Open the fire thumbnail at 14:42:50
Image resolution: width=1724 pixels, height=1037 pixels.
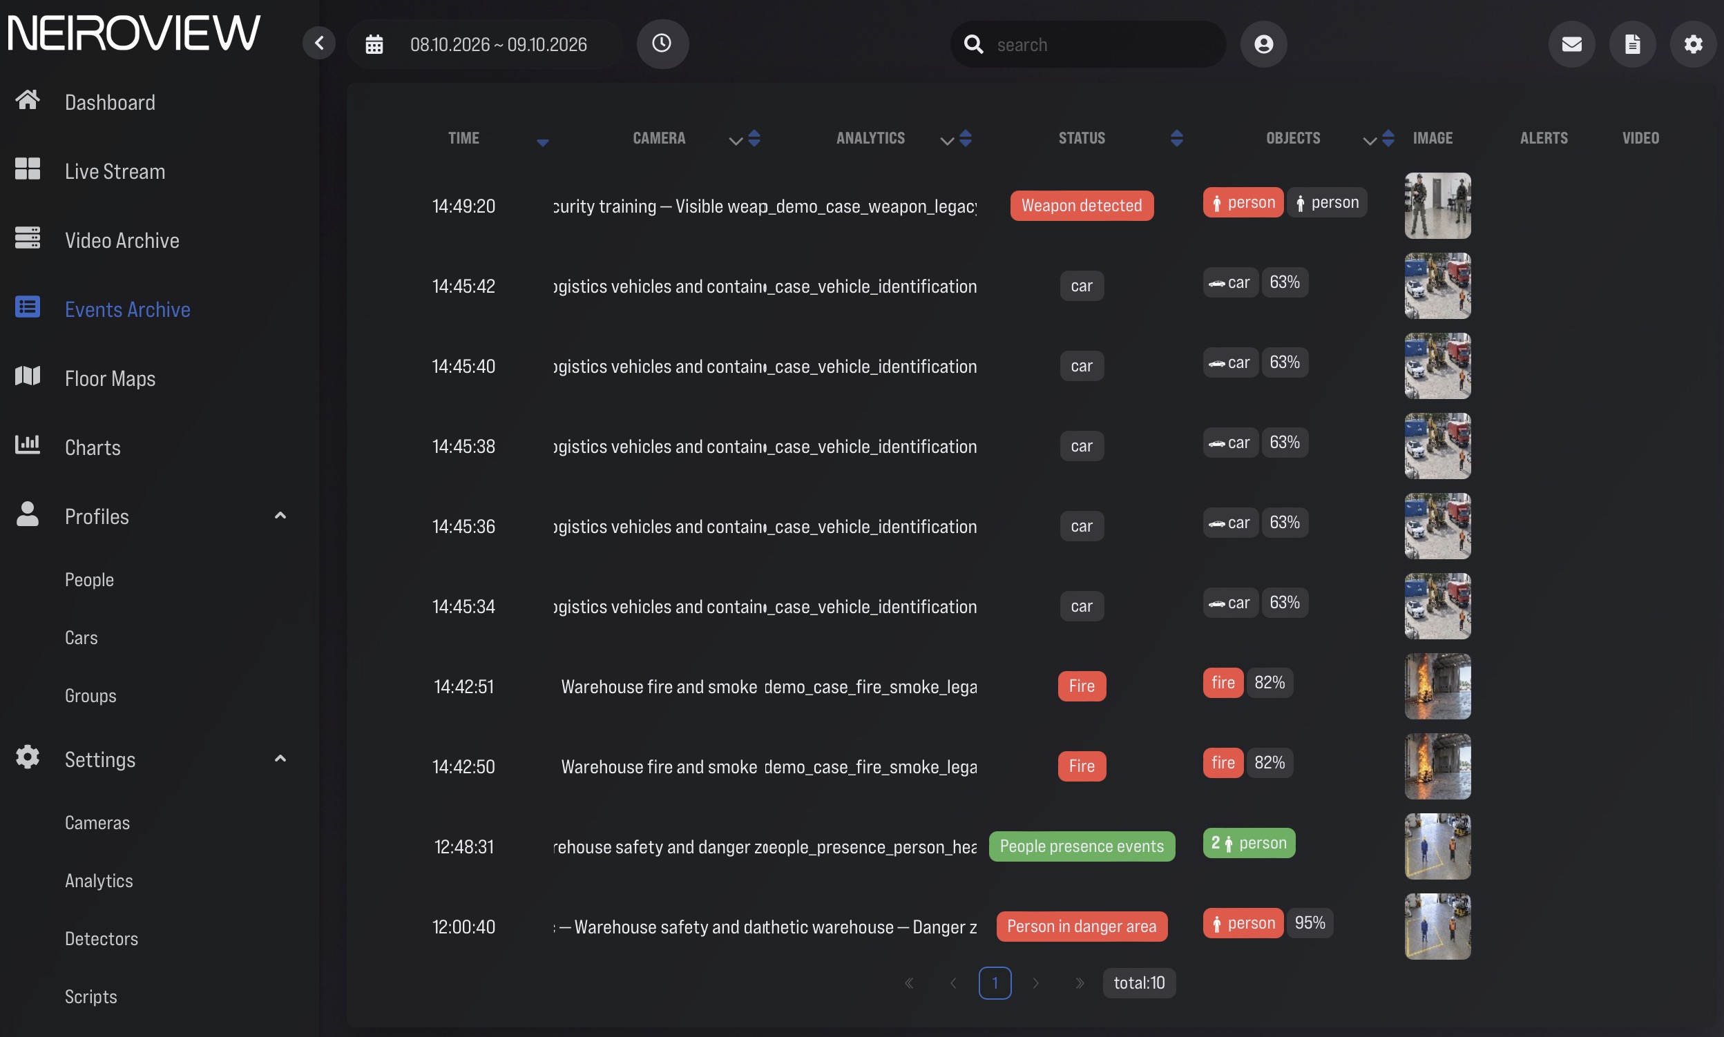[1437, 766]
